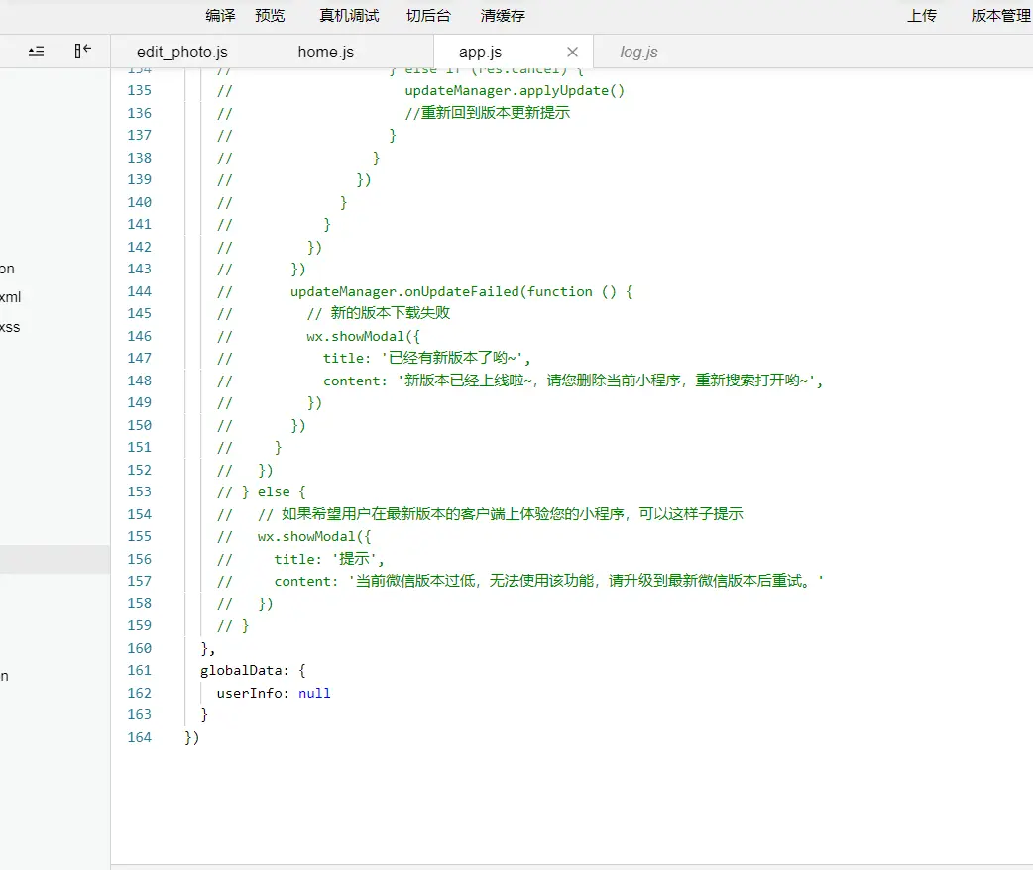1033x870 pixels.
Task: Click wx.showModal on line 155
Action: [306, 536]
